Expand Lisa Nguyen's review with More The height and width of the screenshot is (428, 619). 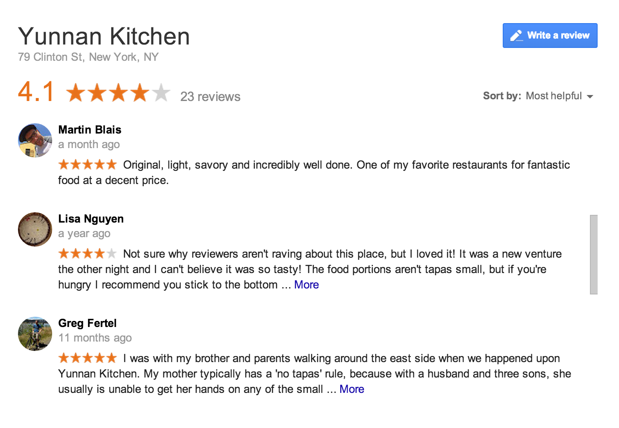coord(306,284)
